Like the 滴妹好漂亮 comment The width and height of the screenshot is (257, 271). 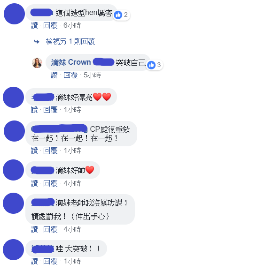coord(34,110)
